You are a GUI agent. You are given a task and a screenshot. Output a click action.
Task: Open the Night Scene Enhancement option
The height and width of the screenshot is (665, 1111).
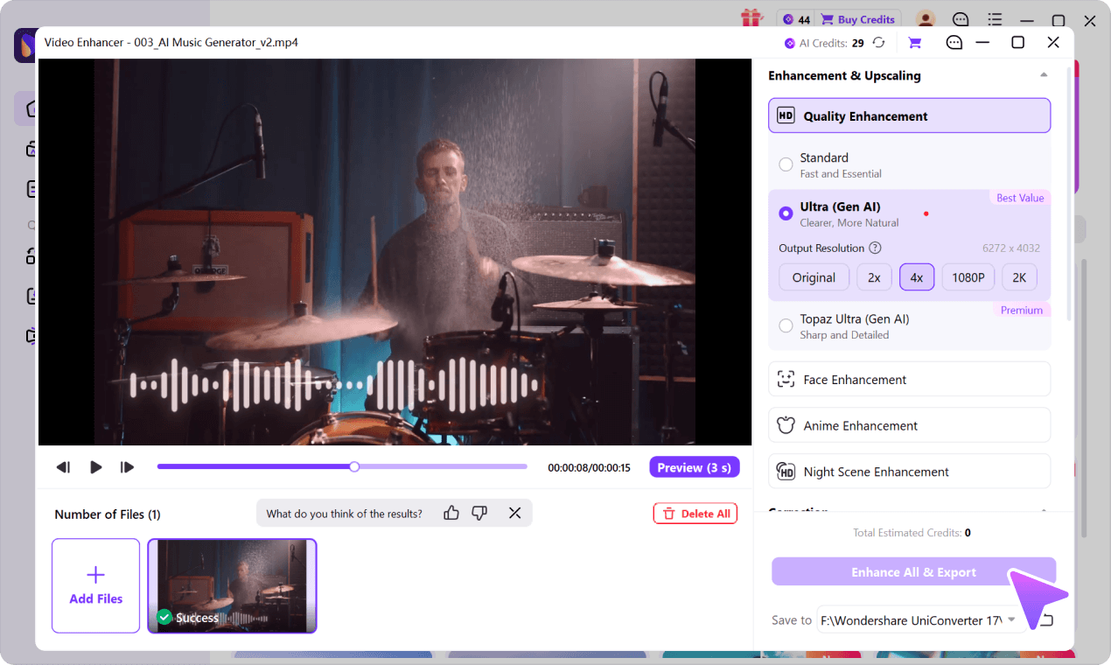tap(909, 472)
